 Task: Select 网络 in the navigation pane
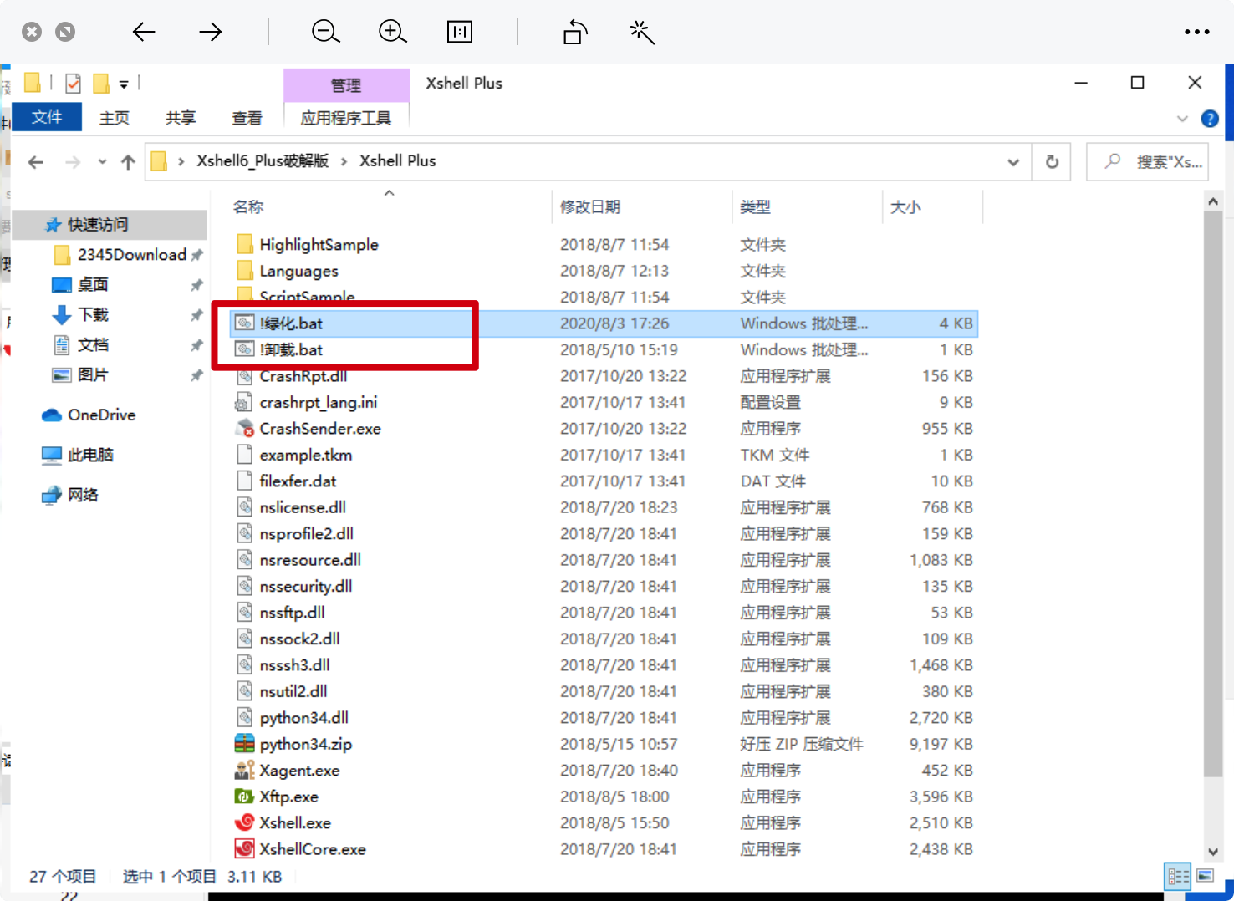coord(83,496)
